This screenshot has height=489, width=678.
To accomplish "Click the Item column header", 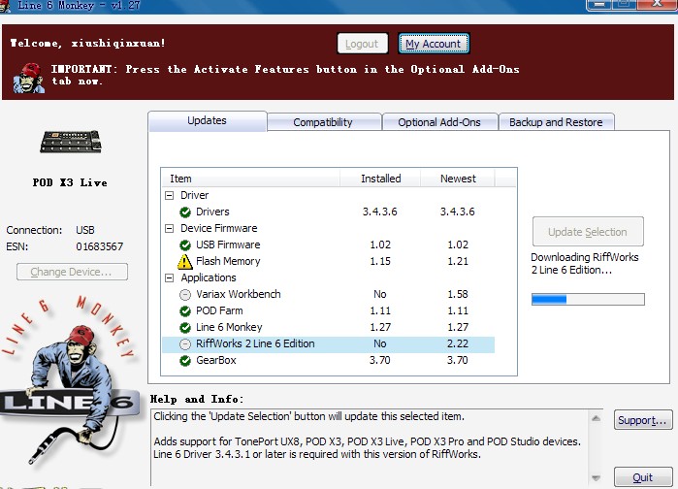I will 251,179.
